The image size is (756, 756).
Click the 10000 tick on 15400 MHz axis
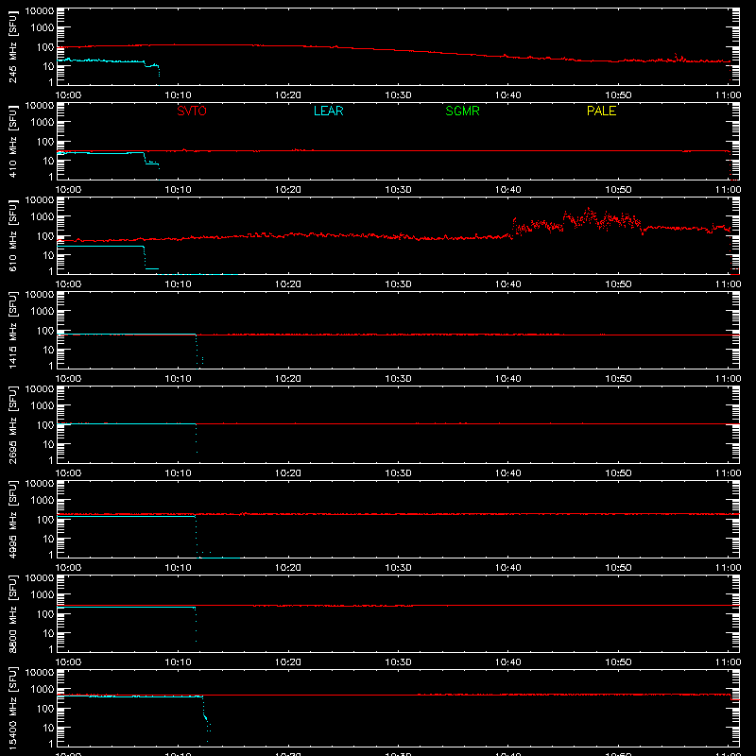40,672
